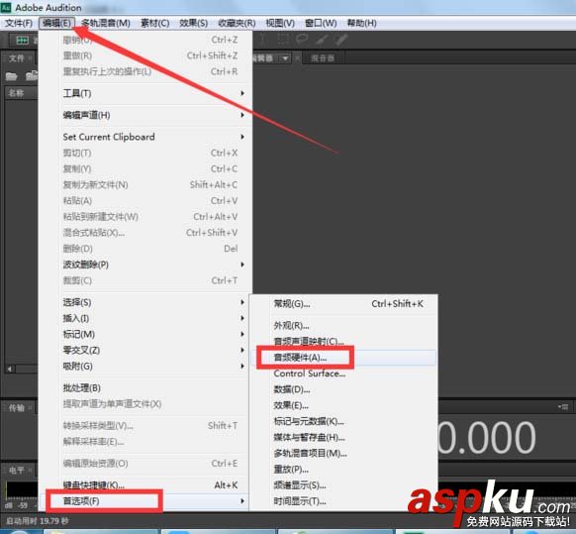Select the Spot Healing Brush tool
Viewport: 576px width, 534px height.
[341, 39]
